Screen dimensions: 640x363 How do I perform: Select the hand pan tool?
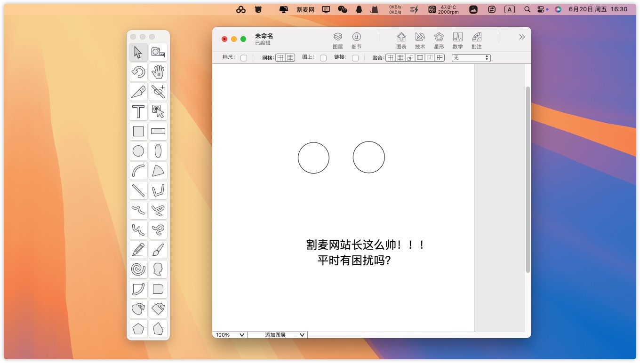(x=158, y=72)
